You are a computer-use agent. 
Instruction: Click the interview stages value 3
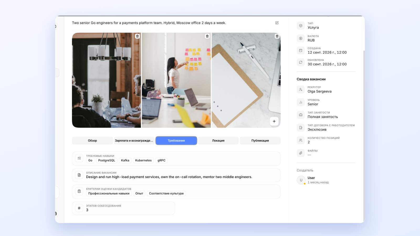coord(87,210)
